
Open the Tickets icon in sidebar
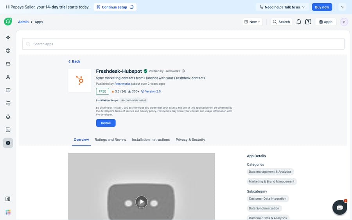click(x=8, y=64)
